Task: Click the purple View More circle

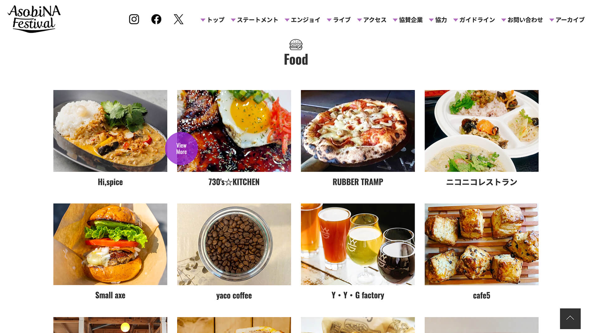Action: (x=181, y=148)
